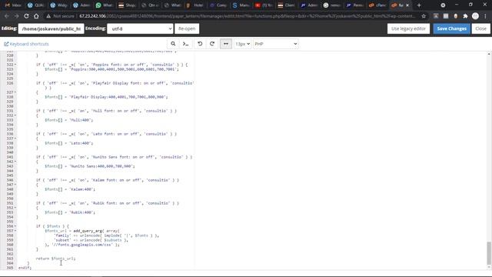Go forward in browser history
492x277 pixels.
17,16
